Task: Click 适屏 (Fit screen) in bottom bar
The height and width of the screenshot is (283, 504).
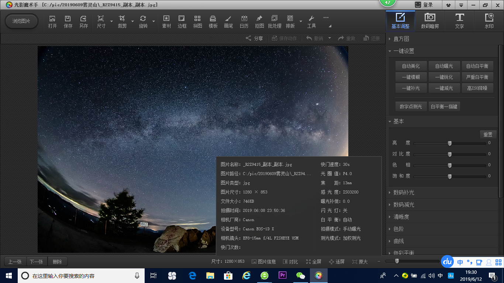Action: pyautogui.click(x=336, y=262)
